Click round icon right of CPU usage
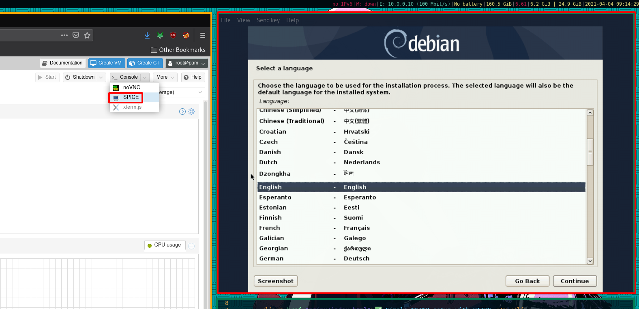Viewport: 639px width, 309px height. pyautogui.click(x=191, y=246)
